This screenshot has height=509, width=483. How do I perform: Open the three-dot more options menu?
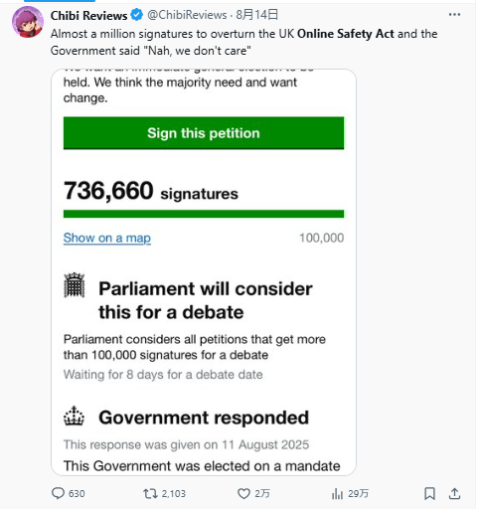click(x=454, y=15)
